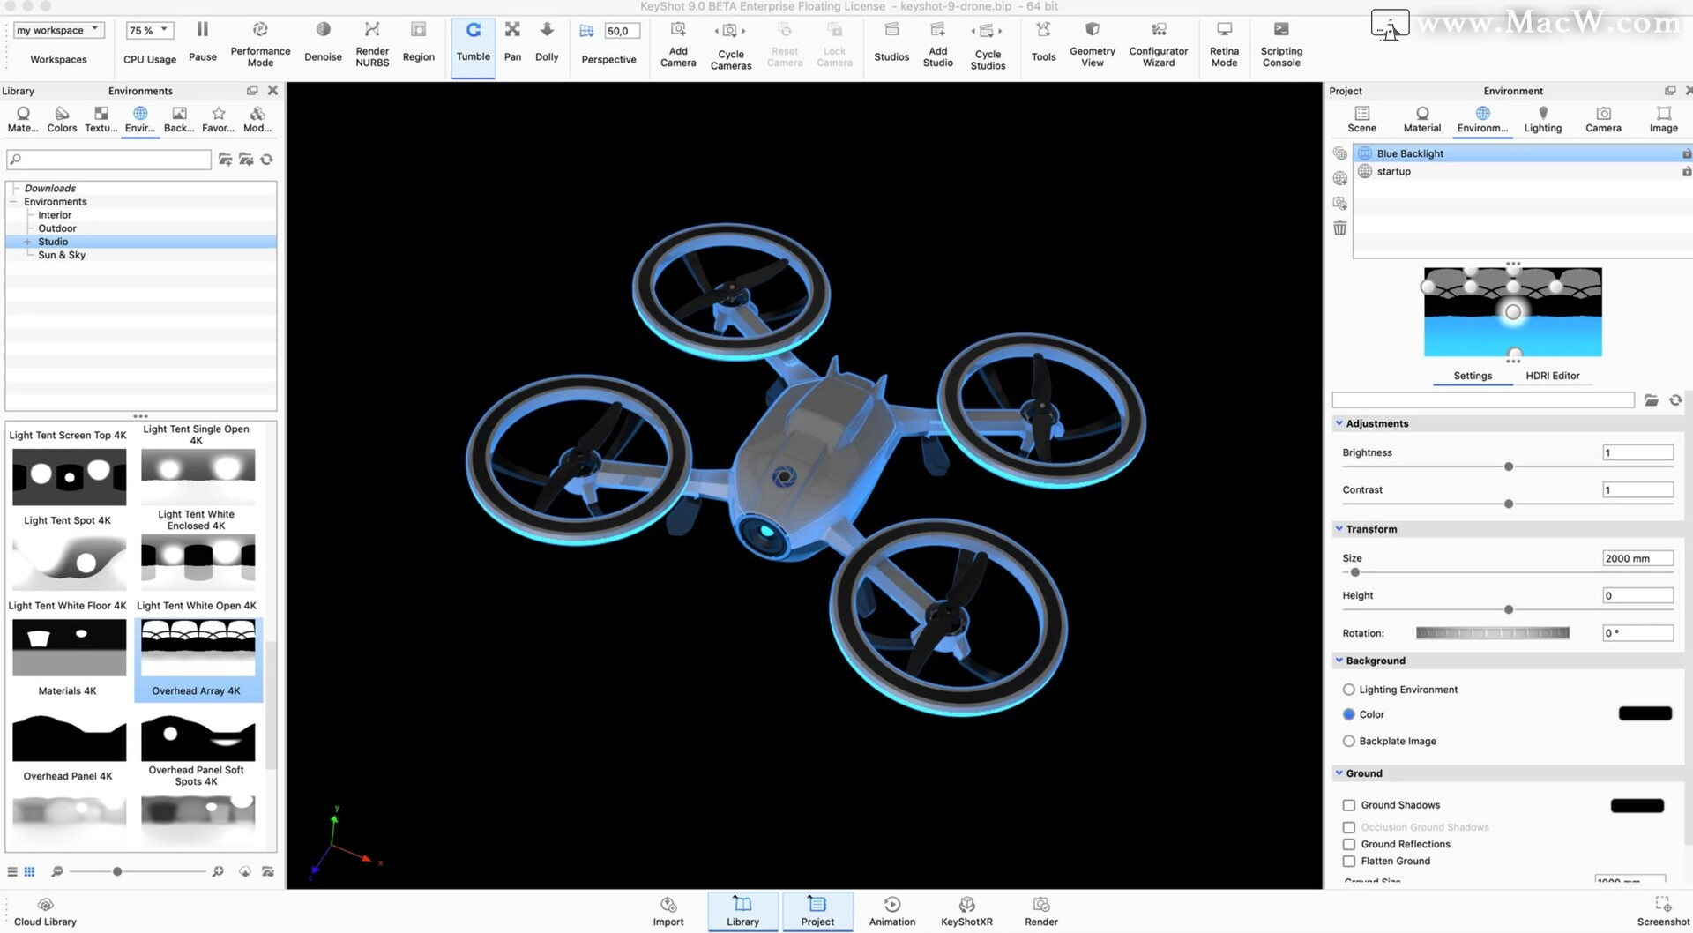This screenshot has width=1693, height=933.
Task: Toggle lock on Blue Backlight environment
Action: (1686, 153)
